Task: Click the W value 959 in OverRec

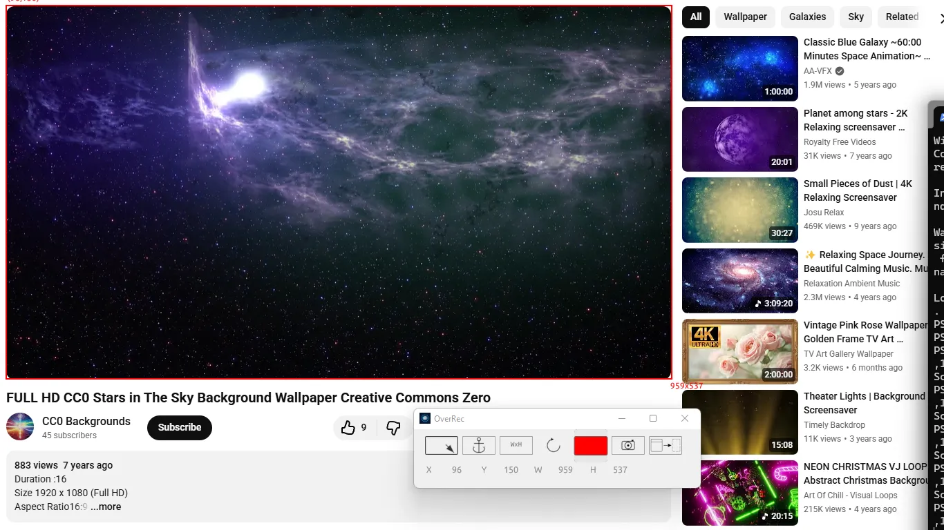Action: point(565,469)
